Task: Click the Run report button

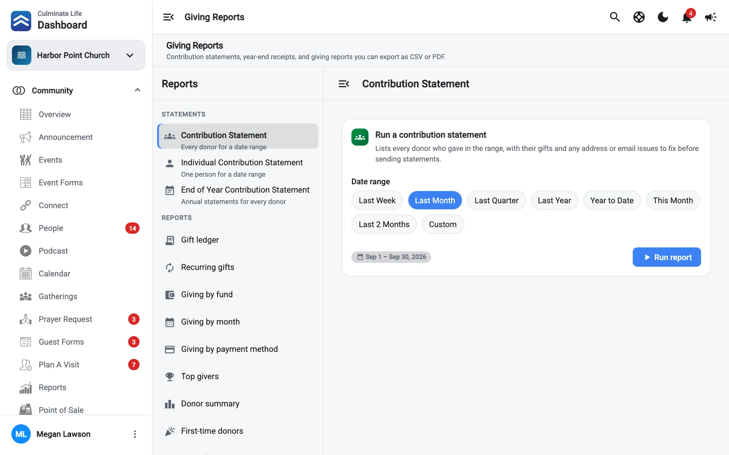Action: click(667, 257)
